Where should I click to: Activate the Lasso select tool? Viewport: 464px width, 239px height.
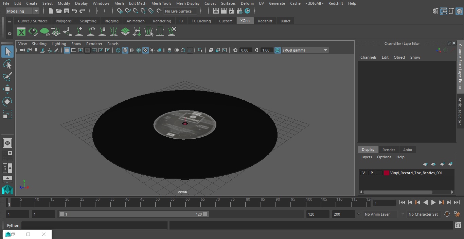7,64
